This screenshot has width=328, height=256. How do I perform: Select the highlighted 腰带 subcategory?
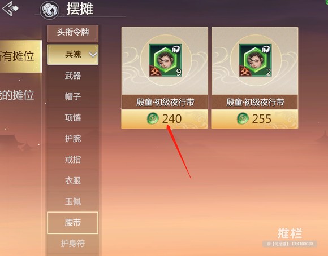pos(73,223)
